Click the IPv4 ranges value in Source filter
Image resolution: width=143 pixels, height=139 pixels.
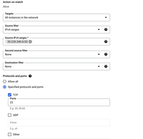pyautogui.click(x=12, y=30)
